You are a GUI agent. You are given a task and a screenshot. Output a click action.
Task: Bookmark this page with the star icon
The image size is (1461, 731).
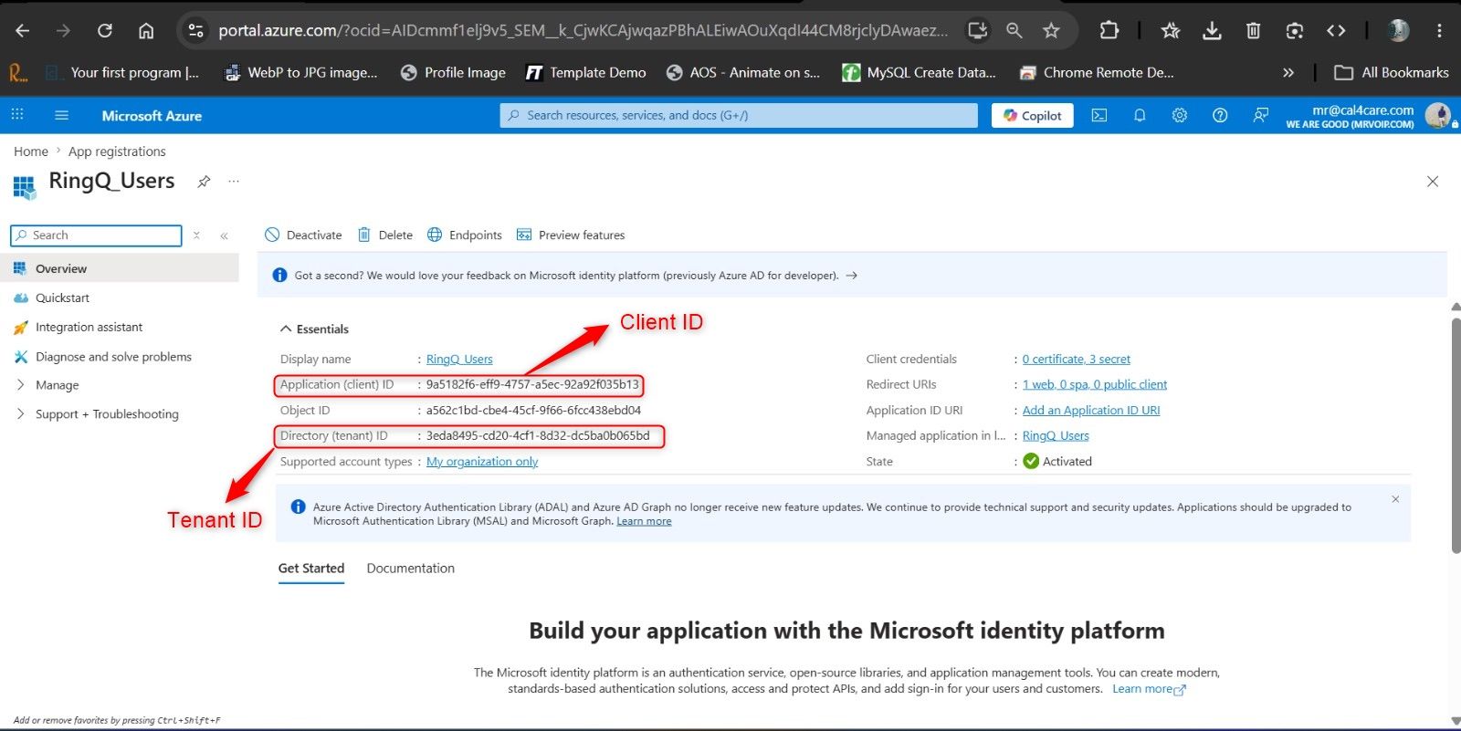pos(1051,30)
